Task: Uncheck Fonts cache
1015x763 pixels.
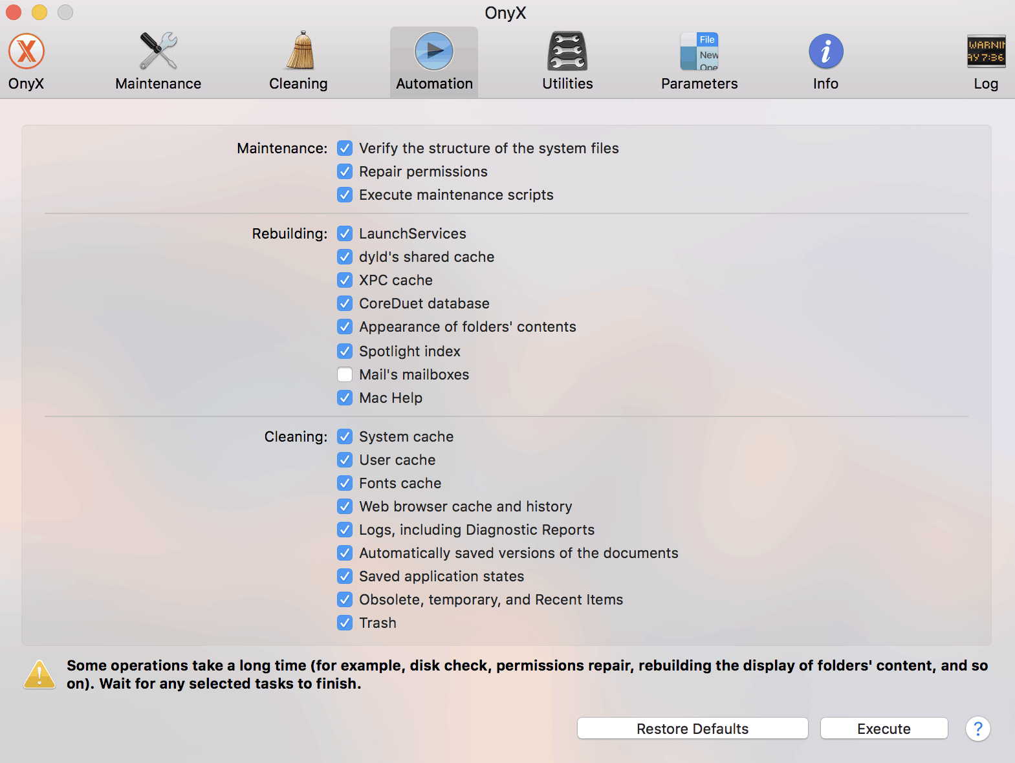Action: click(345, 483)
